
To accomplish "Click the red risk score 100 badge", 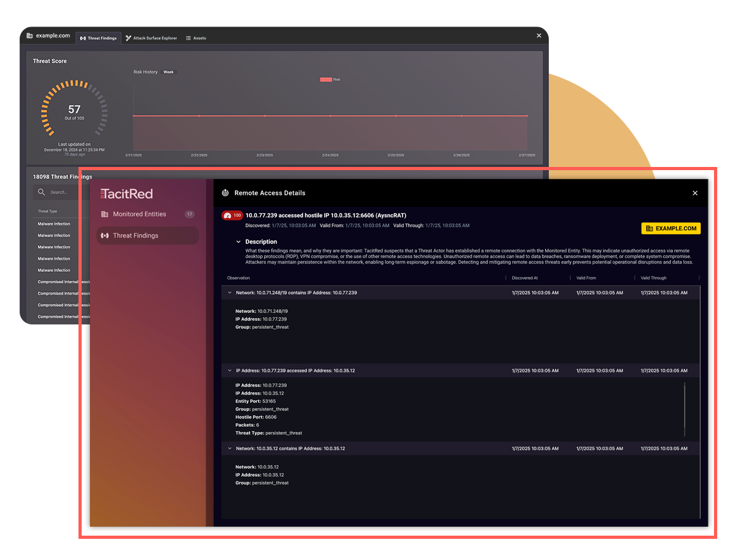I will [x=232, y=216].
